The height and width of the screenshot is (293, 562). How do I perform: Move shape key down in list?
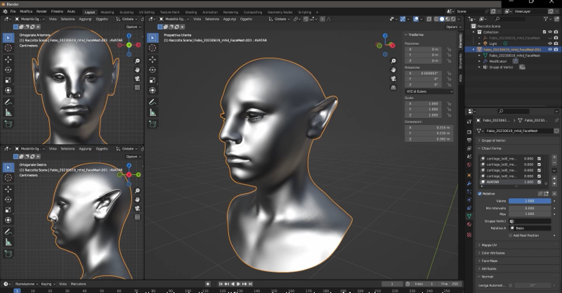[x=554, y=183]
